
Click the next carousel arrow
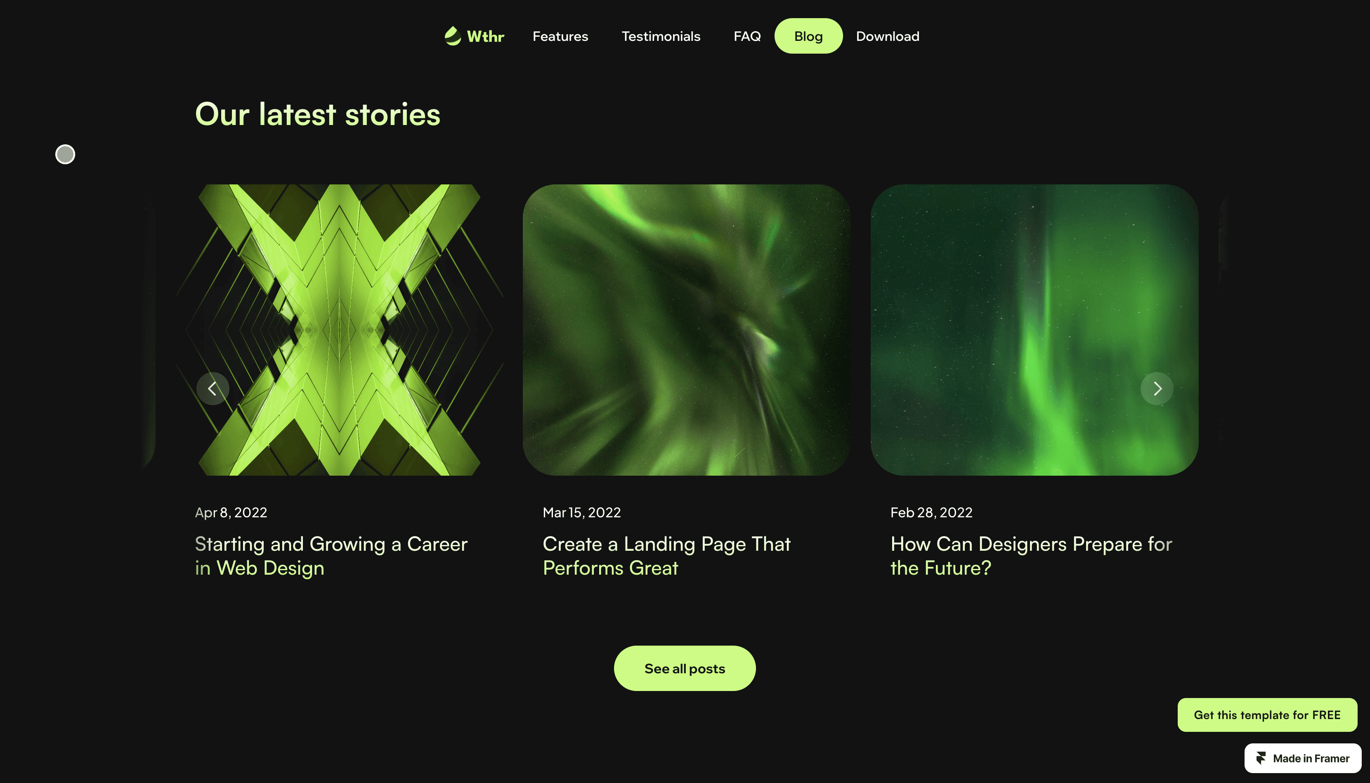(1157, 388)
